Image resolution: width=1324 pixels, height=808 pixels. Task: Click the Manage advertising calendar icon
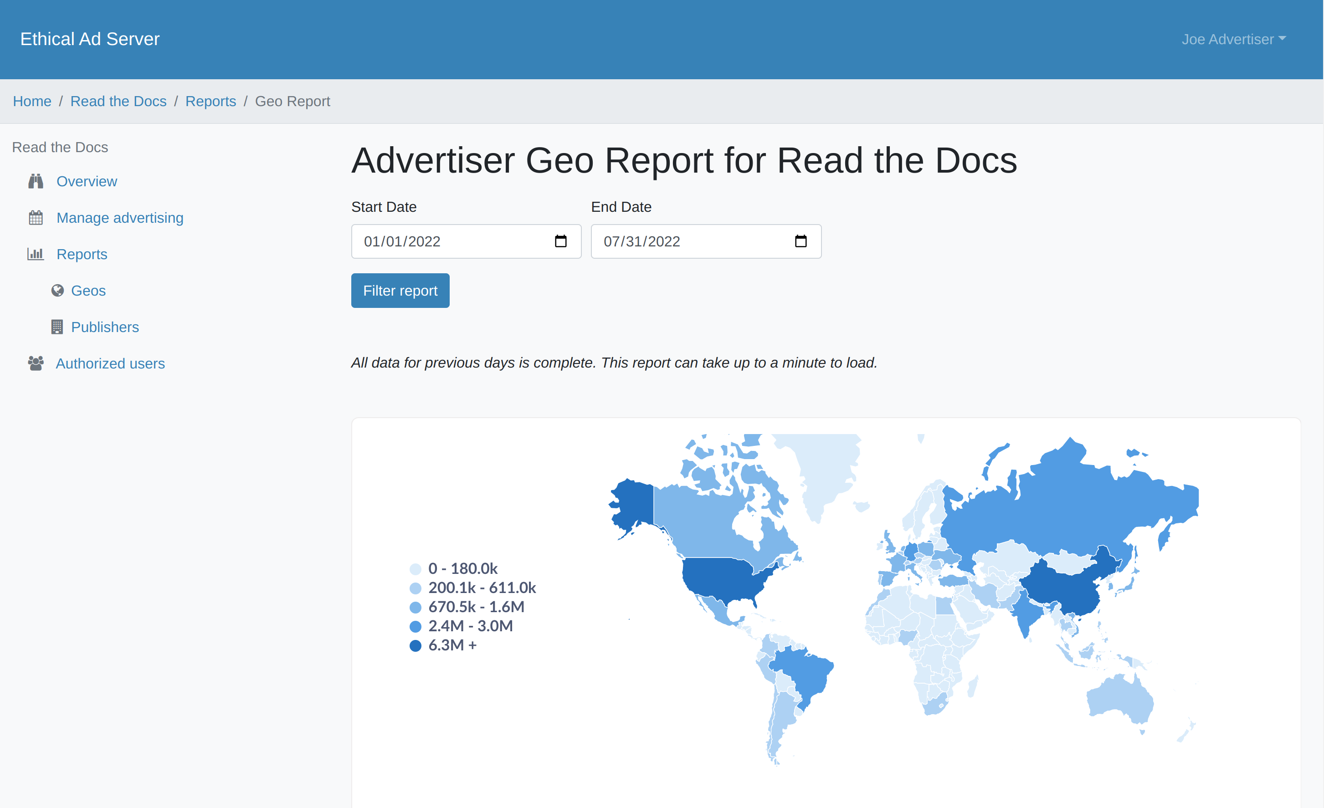point(36,218)
